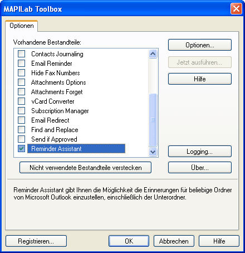Click the scrollbar down arrow
The height and width of the screenshot is (253, 245).
pyautogui.click(x=153, y=152)
